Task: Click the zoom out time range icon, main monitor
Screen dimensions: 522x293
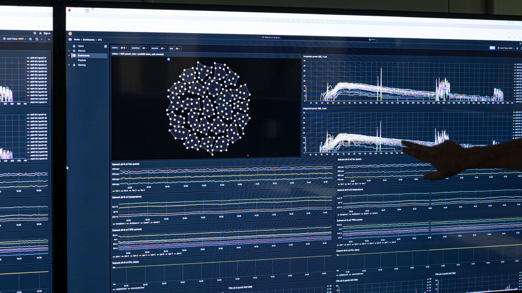Action: click(517, 48)
